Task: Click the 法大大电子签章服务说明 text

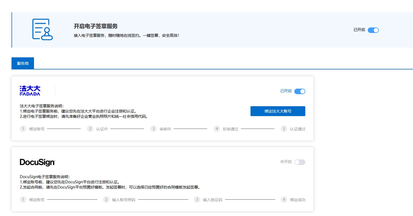Action: point(42,106)
